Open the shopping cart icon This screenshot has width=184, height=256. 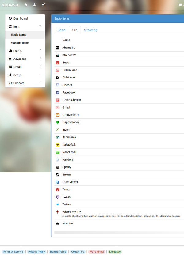[43, 5]
